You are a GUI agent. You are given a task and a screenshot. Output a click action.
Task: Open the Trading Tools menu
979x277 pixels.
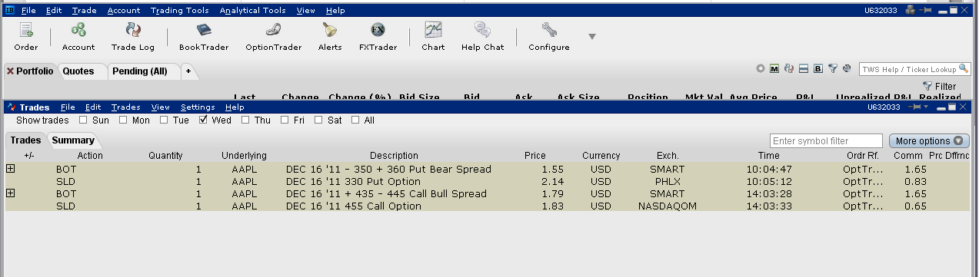pyautogui.click(x=179, y=11)
